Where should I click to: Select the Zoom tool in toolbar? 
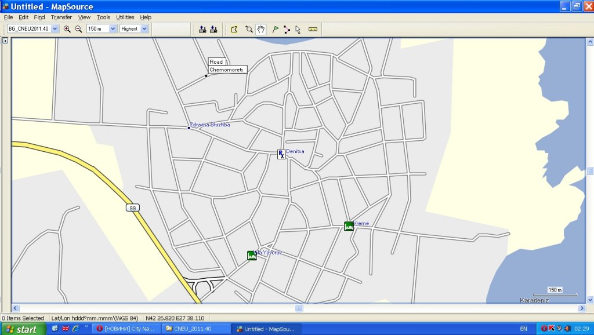[x=249, y=29]
